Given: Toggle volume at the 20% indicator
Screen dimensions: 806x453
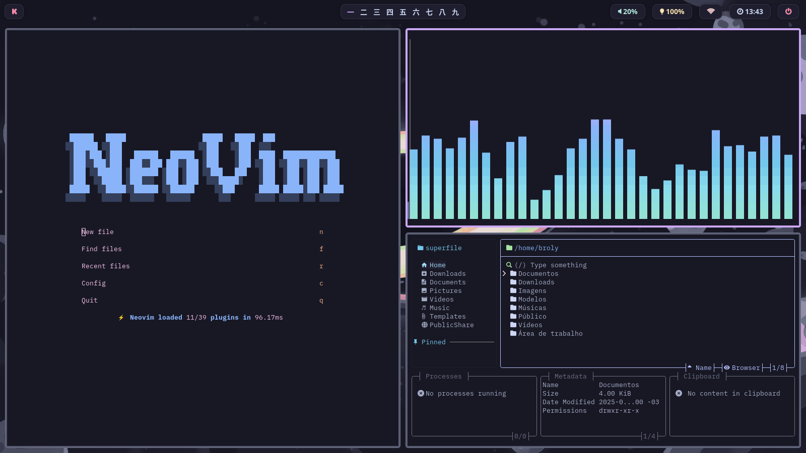Looking at the screenshot, I should click(628, 12).
